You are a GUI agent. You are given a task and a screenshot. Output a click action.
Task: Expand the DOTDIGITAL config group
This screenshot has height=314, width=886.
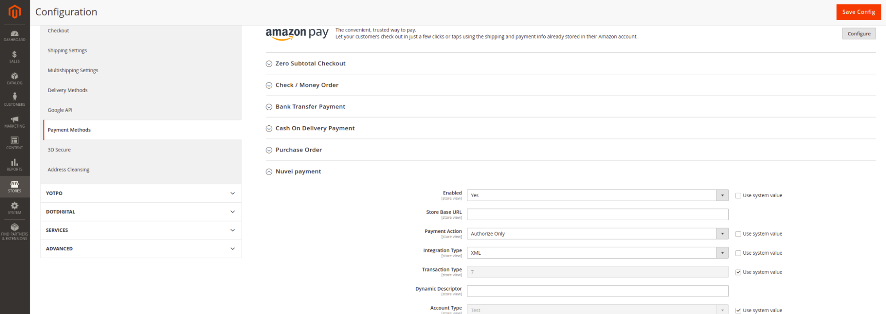[141, 212]
